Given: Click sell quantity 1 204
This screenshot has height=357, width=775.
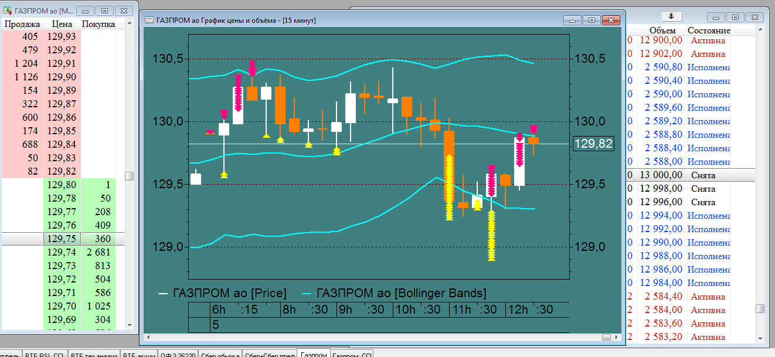Looking at the screenshot, I should point(26,63).
